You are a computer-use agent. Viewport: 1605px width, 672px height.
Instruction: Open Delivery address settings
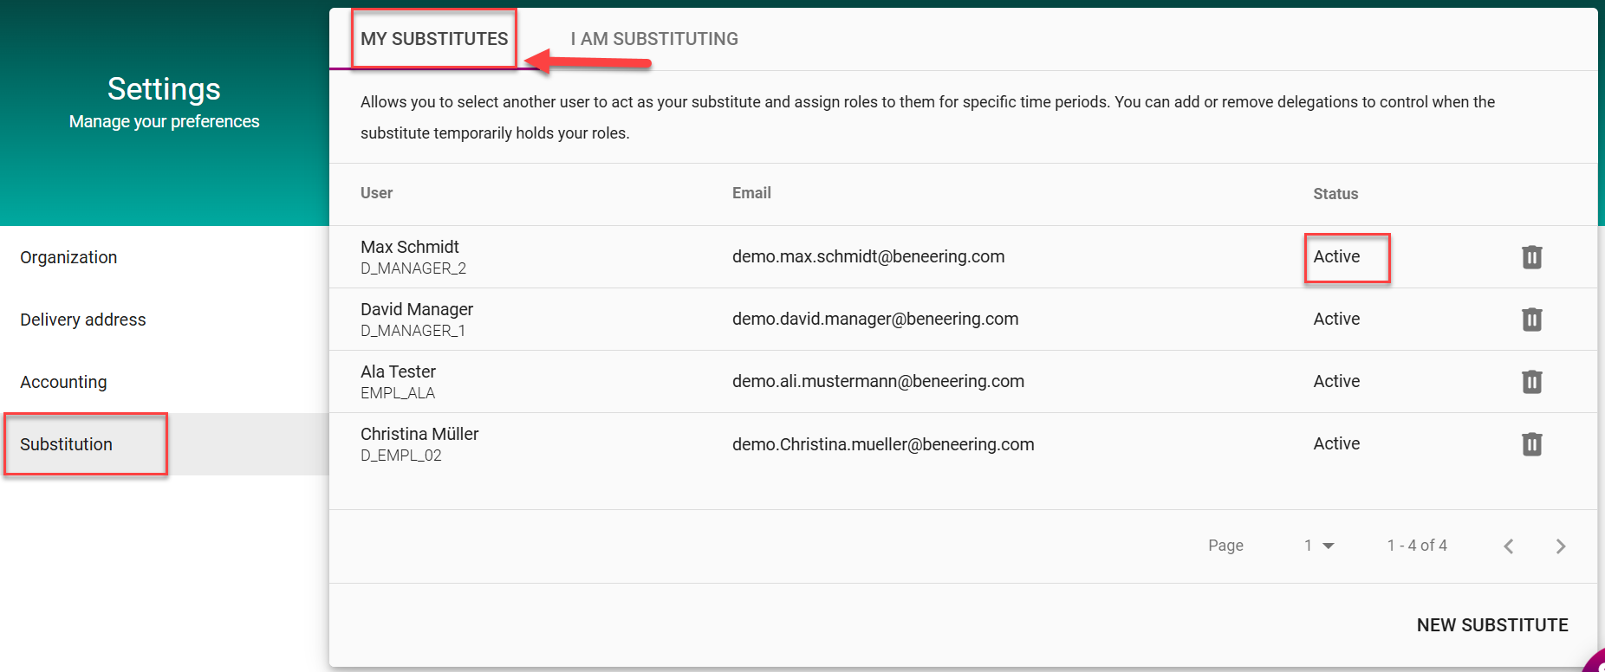[83, 320]
